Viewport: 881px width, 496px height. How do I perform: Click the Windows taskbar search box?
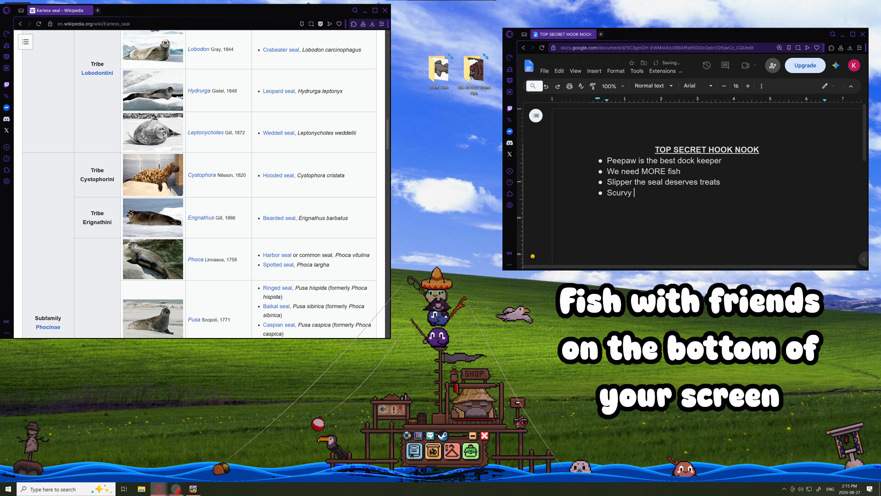[65, 490]
